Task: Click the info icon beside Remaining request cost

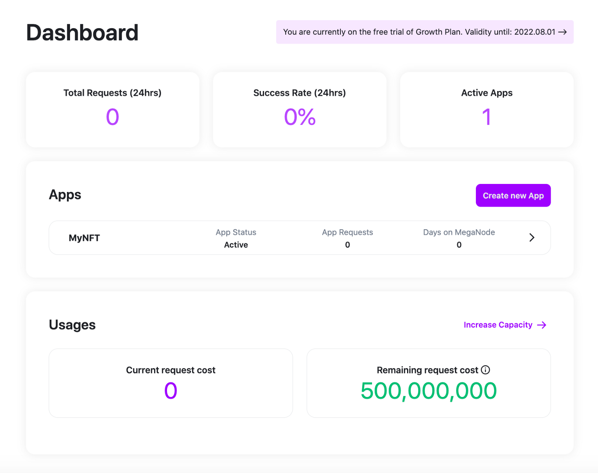Action: coord(485,370)
